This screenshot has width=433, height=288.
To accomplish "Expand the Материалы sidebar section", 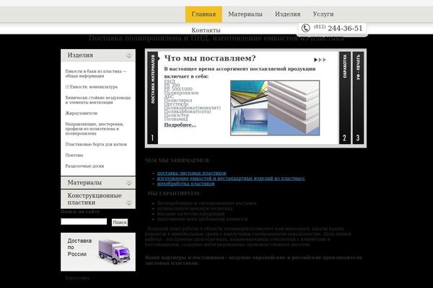I will [98, 183].
